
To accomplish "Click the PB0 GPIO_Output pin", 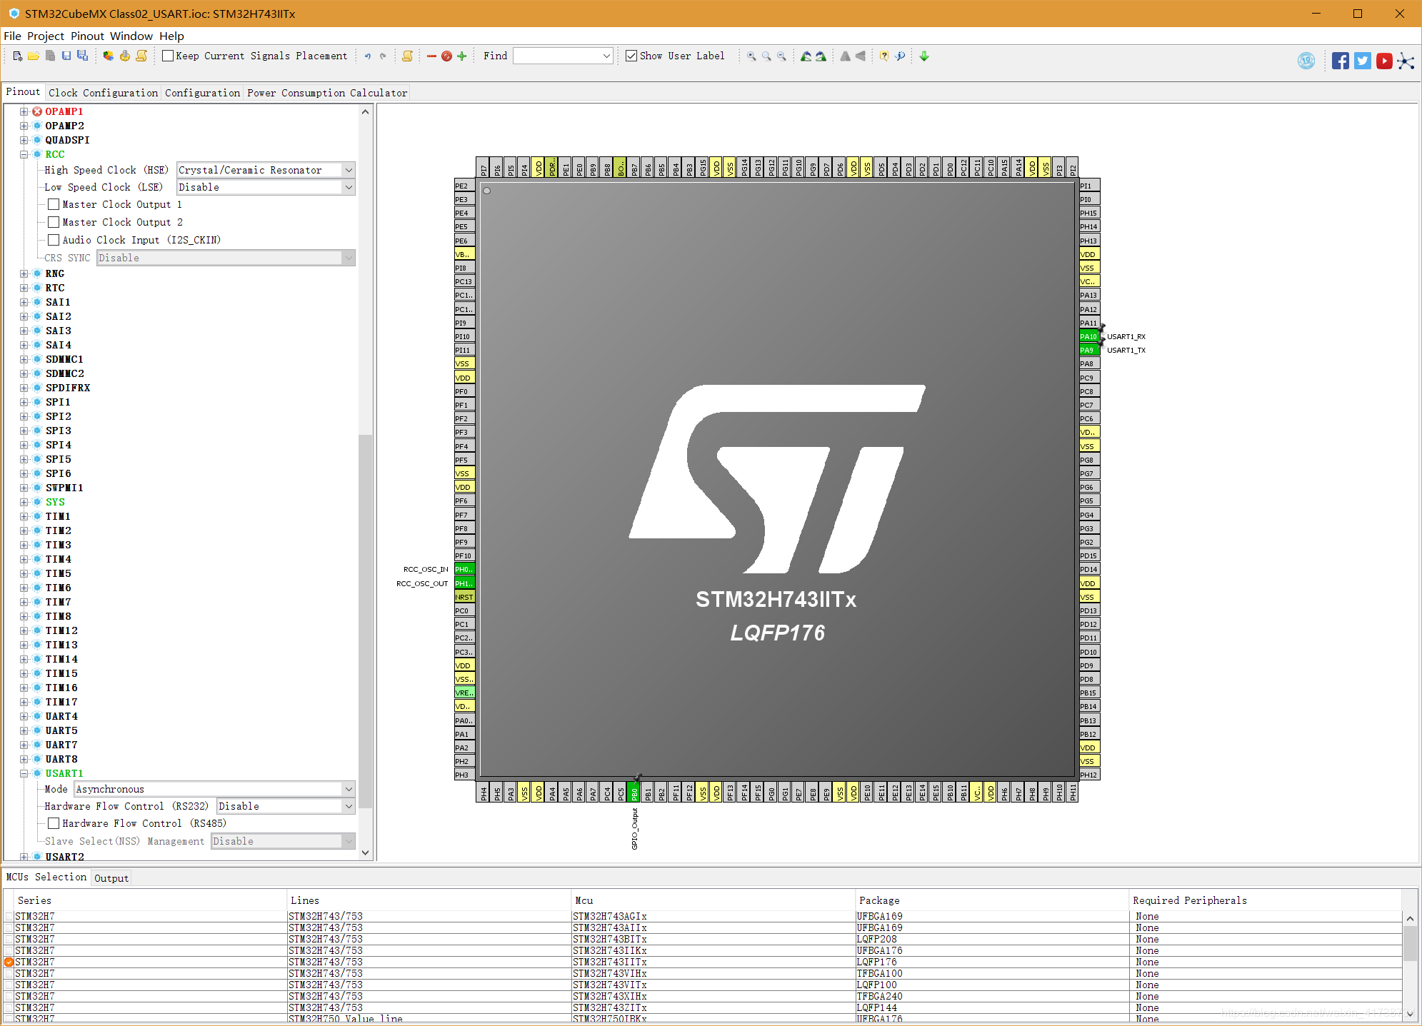I will (x=634, y=793).
